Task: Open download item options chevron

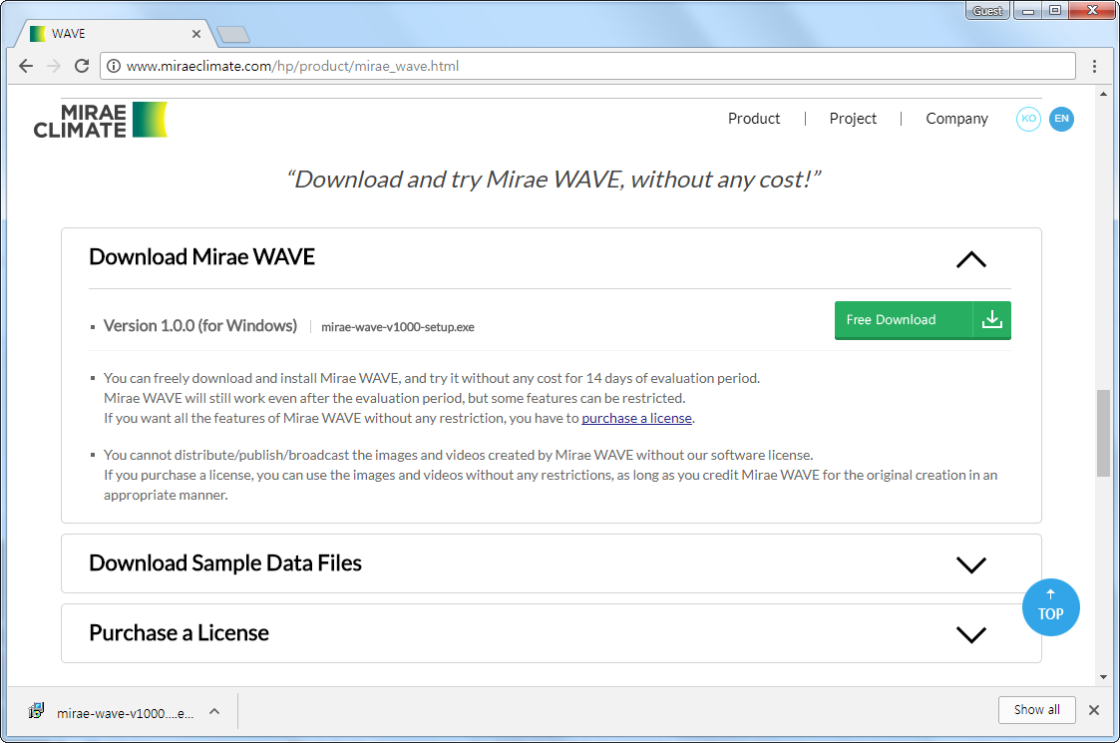Action: pos(214,711)
